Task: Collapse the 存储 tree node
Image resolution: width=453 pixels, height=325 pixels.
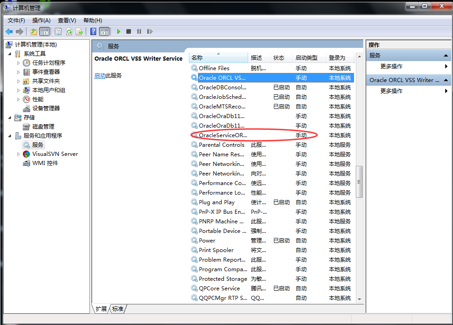Action: click(x=10, y=118)
